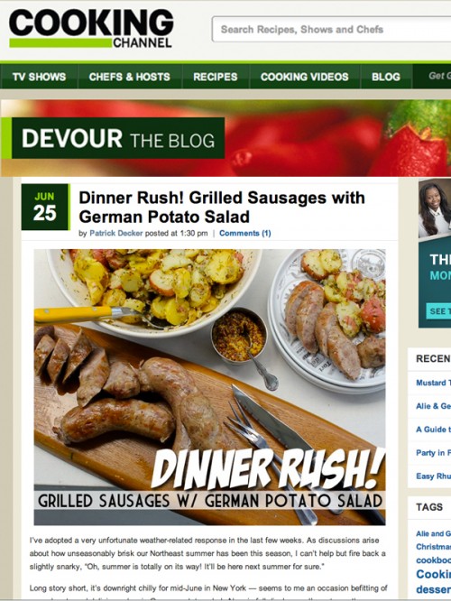Screen dimensions: 451x601
Task: Open Cooking Videos section
Action: (305, 77)
